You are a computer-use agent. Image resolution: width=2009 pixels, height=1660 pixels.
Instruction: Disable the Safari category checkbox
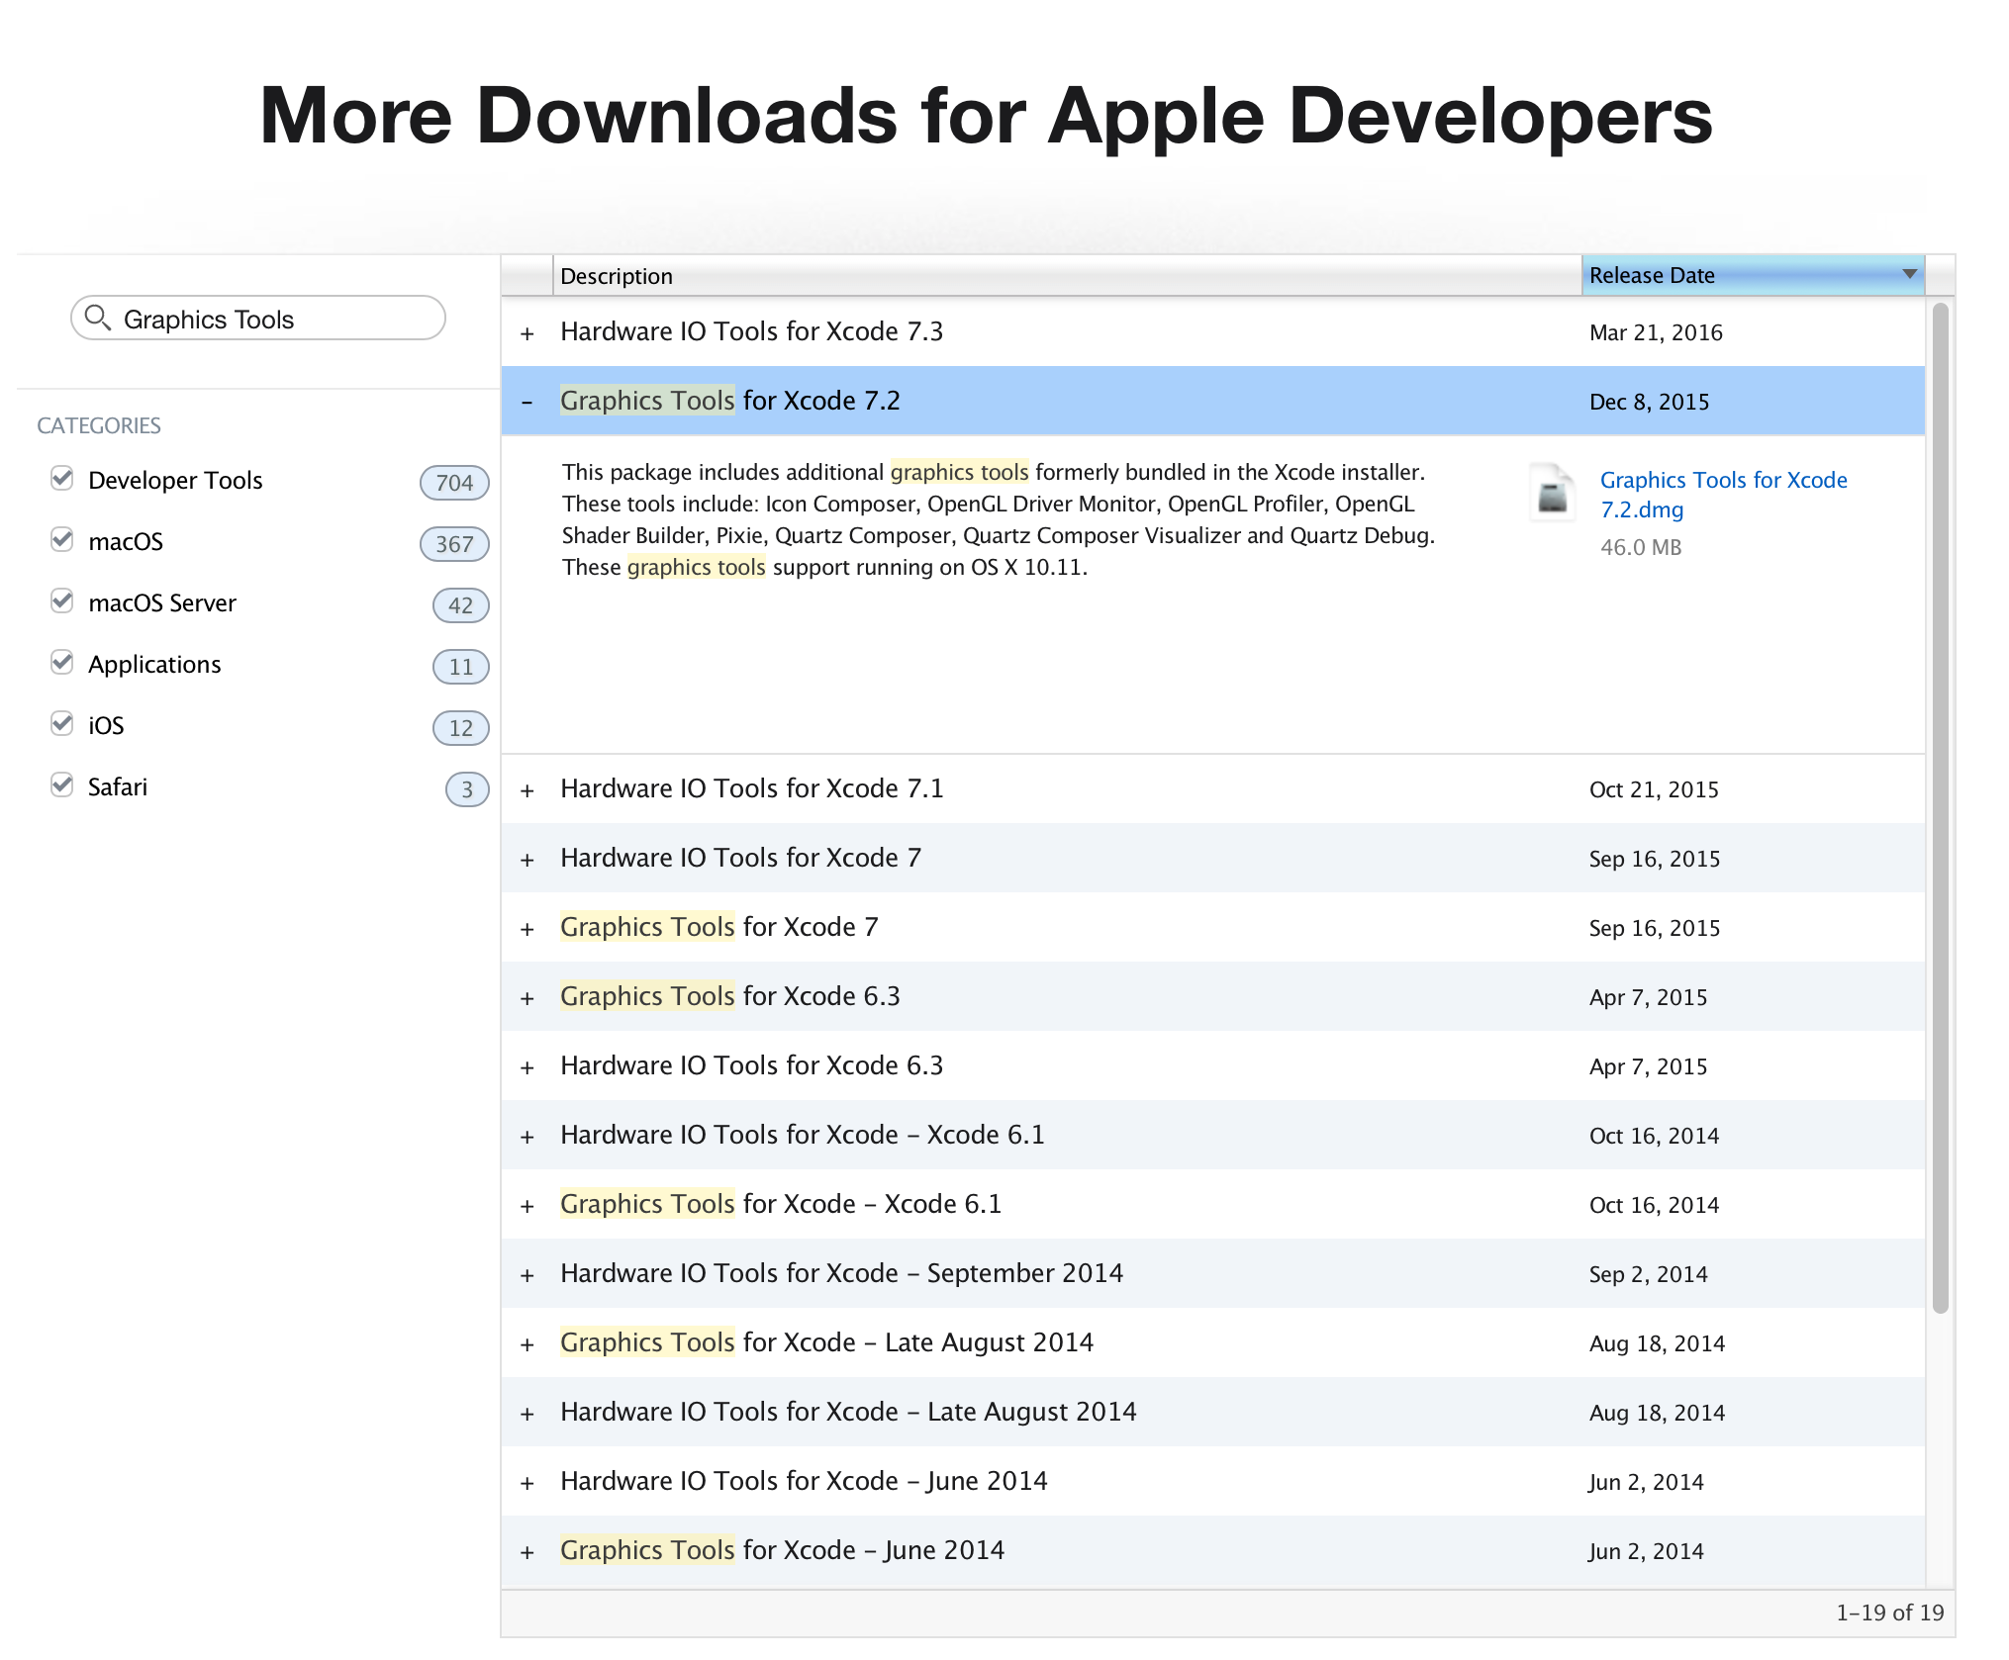[x=62, y=785]
